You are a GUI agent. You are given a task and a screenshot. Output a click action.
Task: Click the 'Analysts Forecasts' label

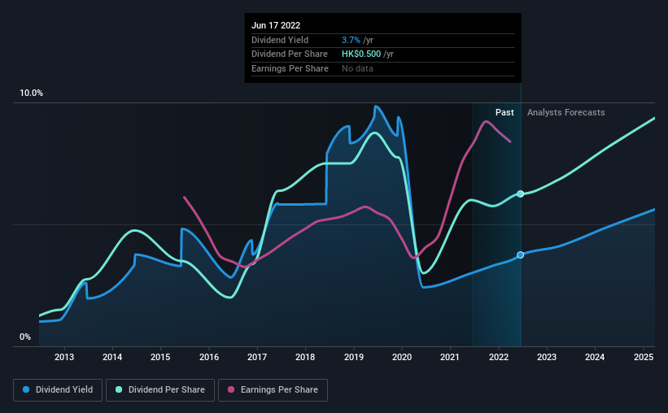point(565,112)
